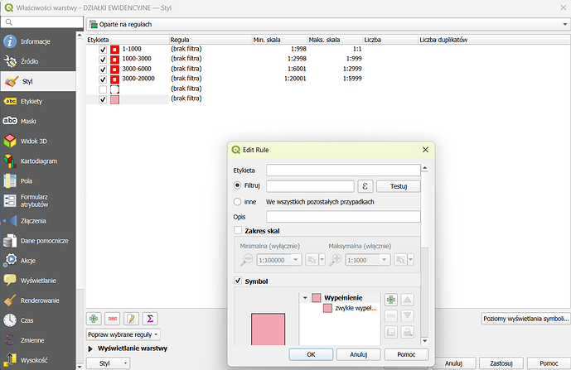Viewport: 571px width, 370px height.
Task: Uncheck the 1000-3000 rule checkbox
Action: pyautogui.click(x=103, y=60)
